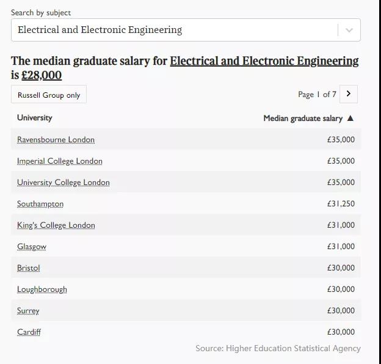Open the University College London link
Screen dimensions: 381x364
[x=64, y=183]
